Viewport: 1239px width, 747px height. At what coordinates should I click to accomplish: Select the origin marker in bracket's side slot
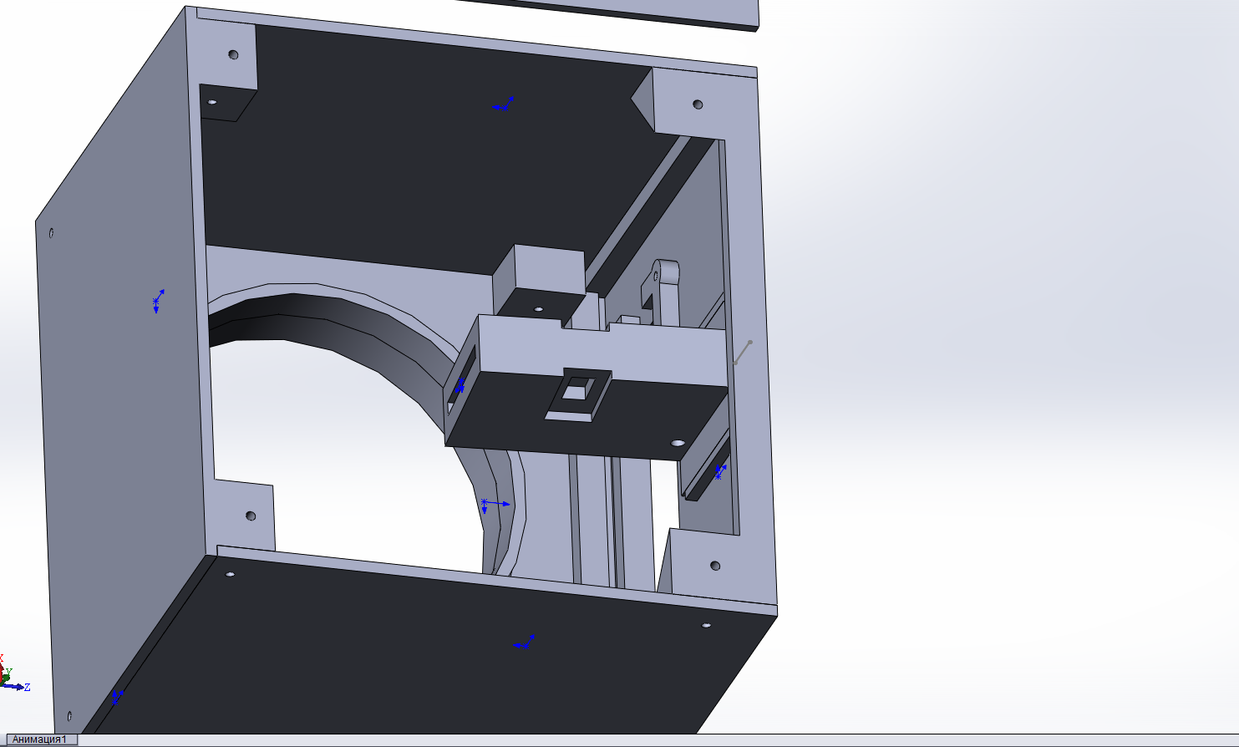(x=460, y=386)
